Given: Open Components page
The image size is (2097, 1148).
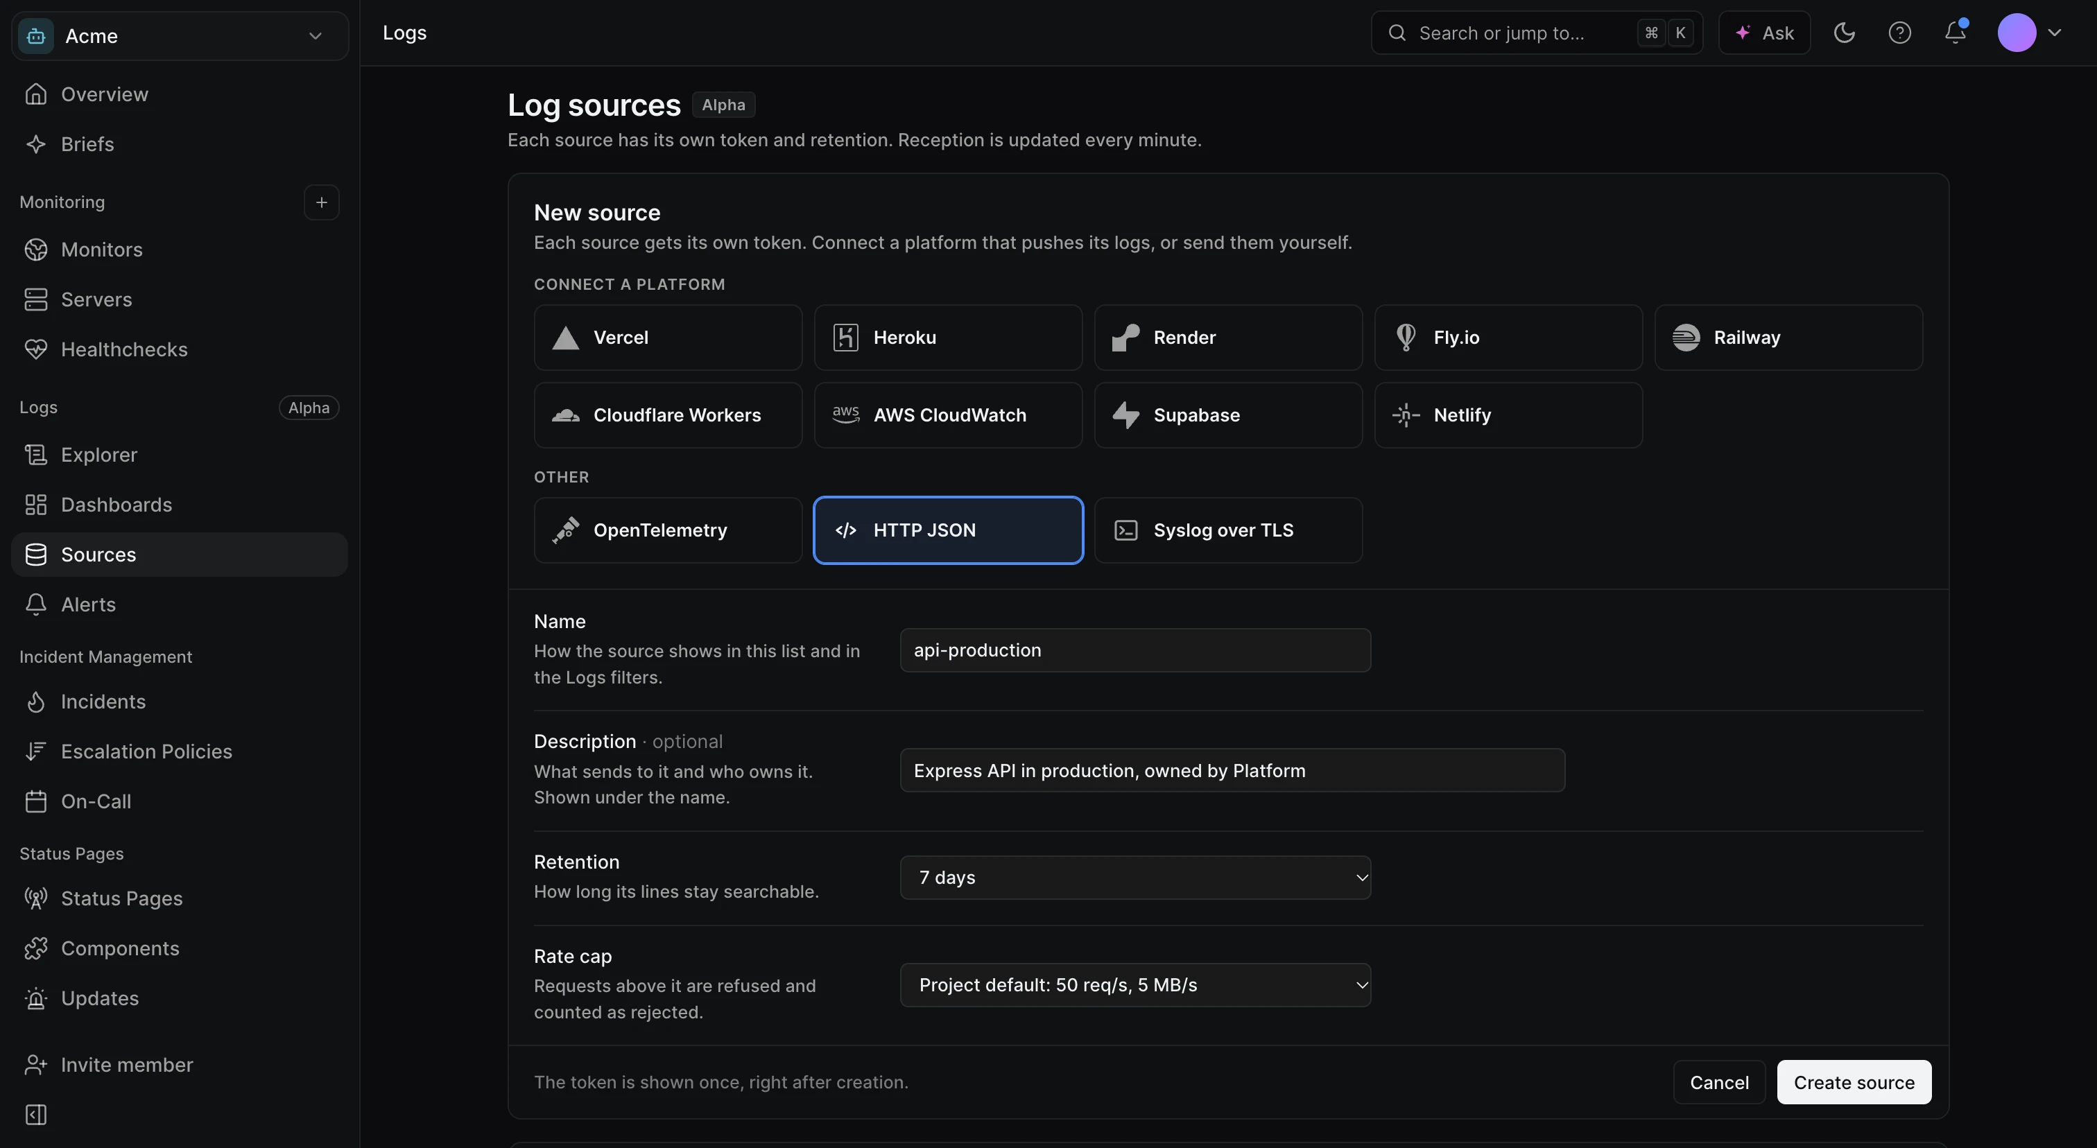Looking at the screenshot, I should pyautogui.click(x=180, y=948).
